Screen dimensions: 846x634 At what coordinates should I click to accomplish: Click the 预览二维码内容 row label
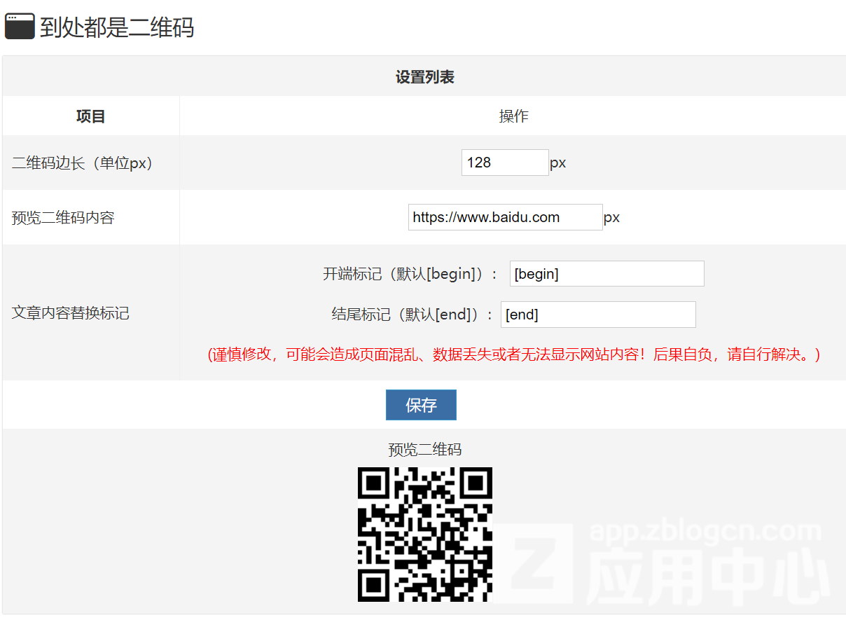[63, 218]
